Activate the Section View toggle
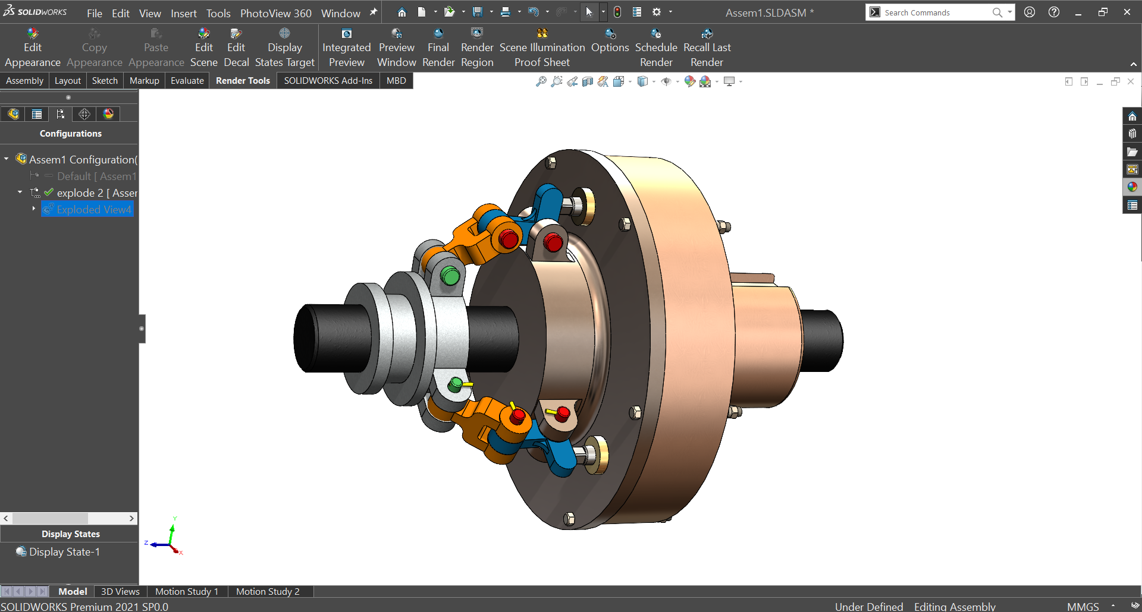The image size is (1142, 612). point(588,81)
